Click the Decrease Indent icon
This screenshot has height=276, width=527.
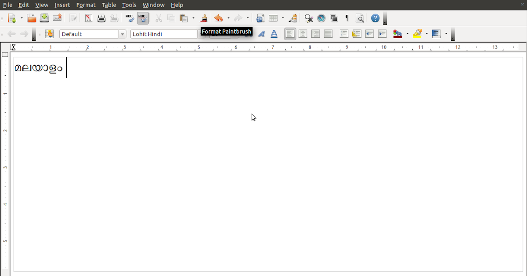(370, 34)
